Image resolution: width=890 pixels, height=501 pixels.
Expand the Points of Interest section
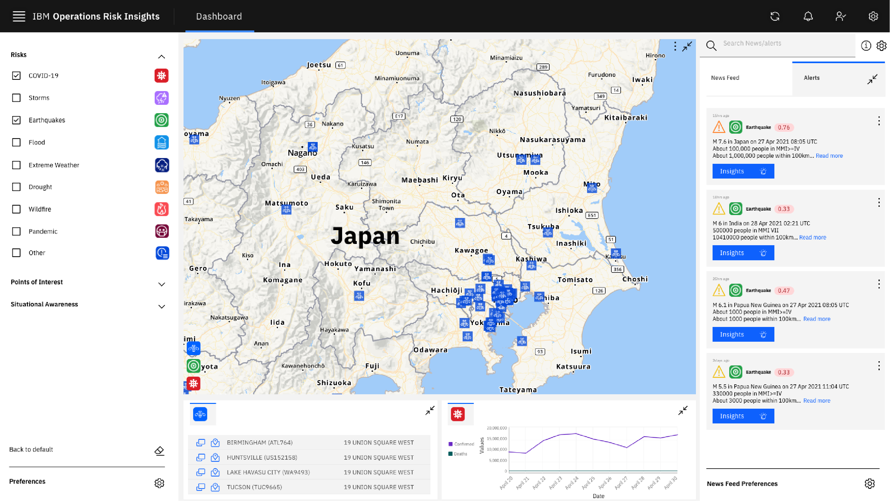(161, 284)
